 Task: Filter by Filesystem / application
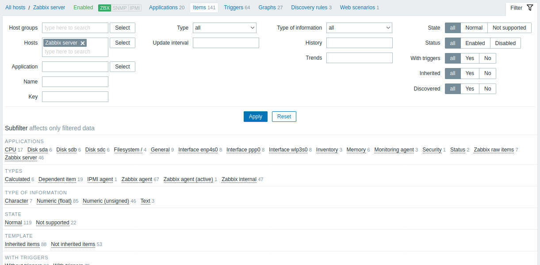pyautogui.click(x=128, y=150)
